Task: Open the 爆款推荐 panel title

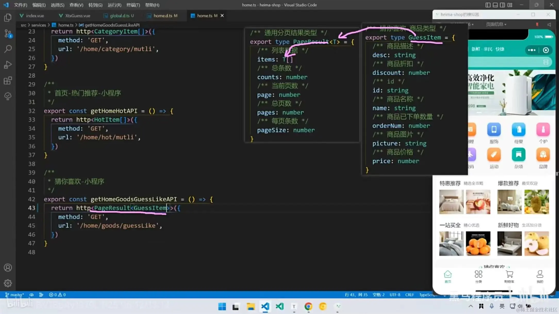Action: (x=508, y=183)
